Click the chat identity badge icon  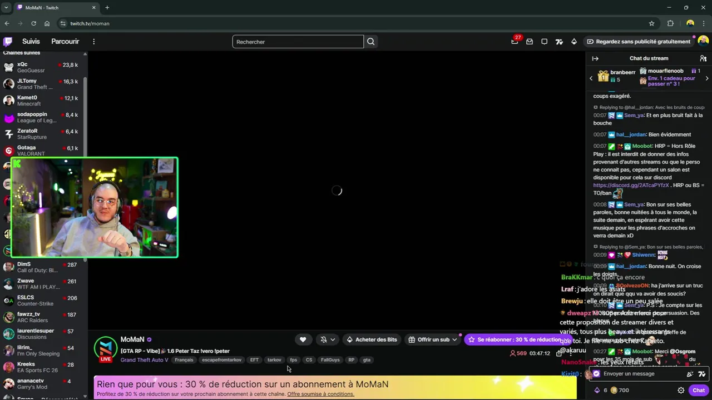596,374
